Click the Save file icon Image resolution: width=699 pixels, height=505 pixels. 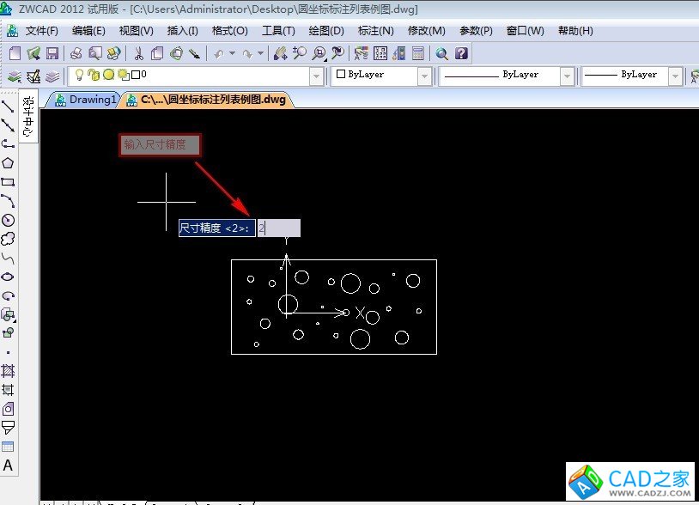tap(52, 53)
